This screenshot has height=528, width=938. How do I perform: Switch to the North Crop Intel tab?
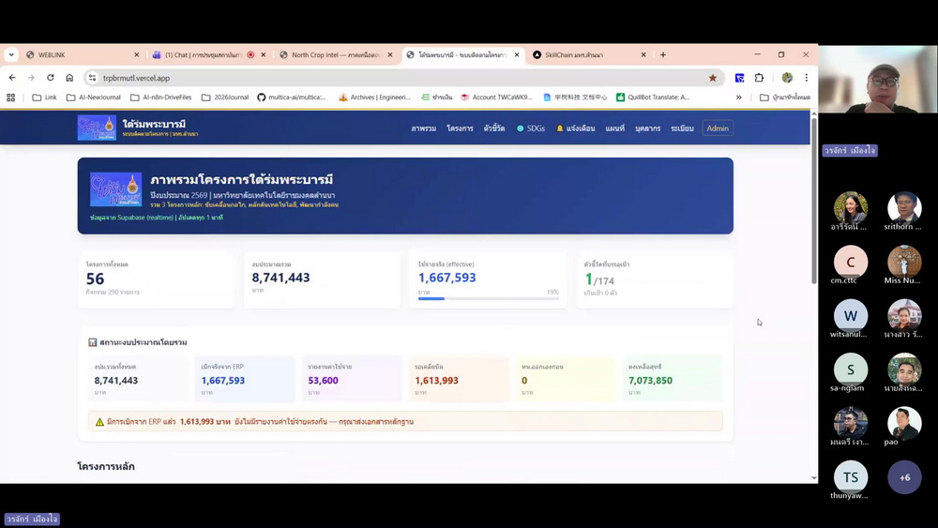(335, 55)
